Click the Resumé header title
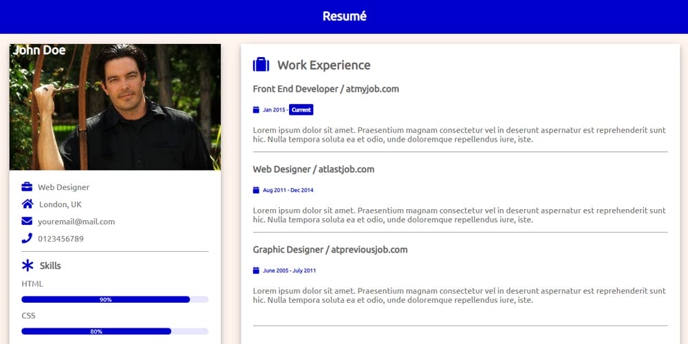 [x=344, y=16]
